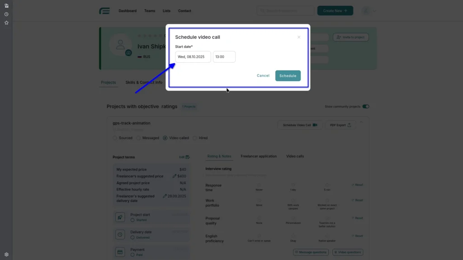463x260 pixels.
Task: Click the star favorites icon in sidebar
Action: (x=6, y=22)
